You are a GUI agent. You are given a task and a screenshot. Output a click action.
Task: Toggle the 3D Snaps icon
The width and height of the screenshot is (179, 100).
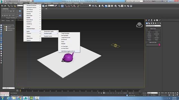pos(66,6)
